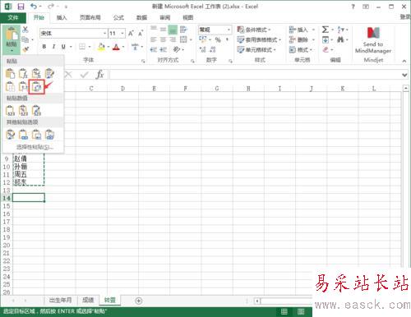Click the new sheet plus button
The image size is (411, 317).
(139, 301)
